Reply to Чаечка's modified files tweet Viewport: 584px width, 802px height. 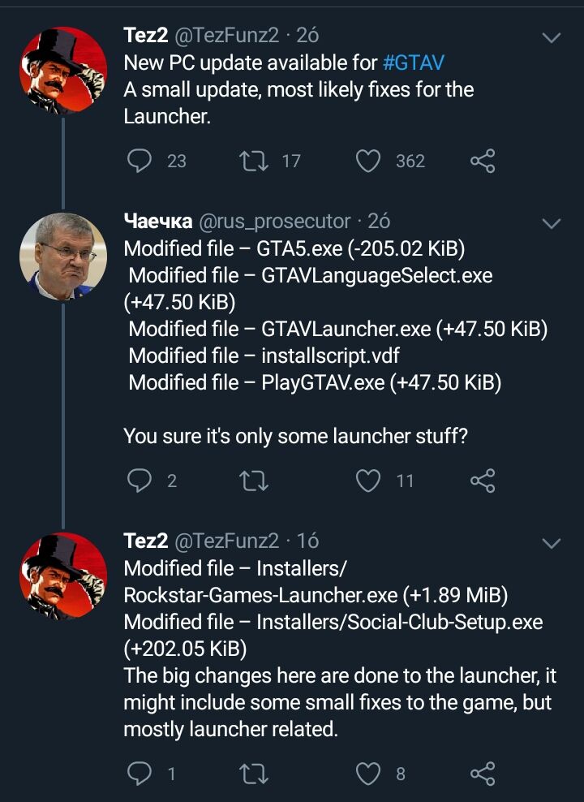pos(140,481)
